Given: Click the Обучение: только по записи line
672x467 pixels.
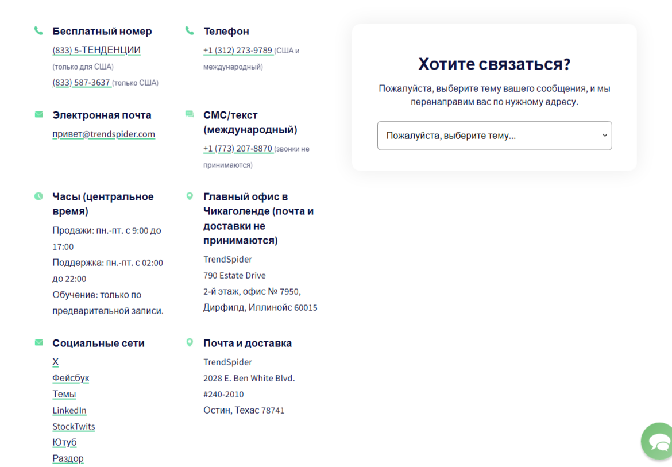Looking at the screenshot, I should tap(108, 303).
